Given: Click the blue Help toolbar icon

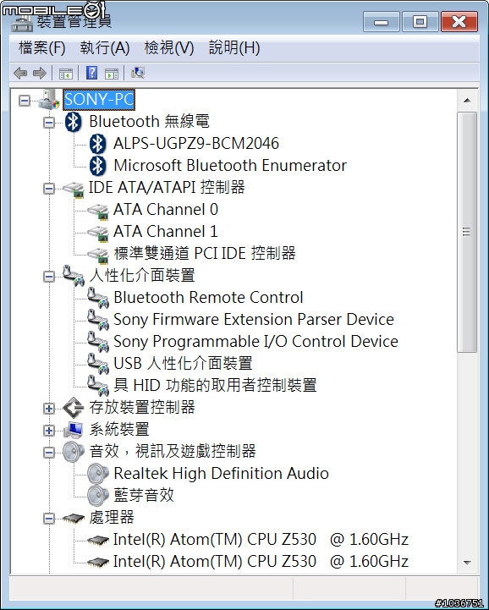Looking at the screenshot, I should [92, 73].
